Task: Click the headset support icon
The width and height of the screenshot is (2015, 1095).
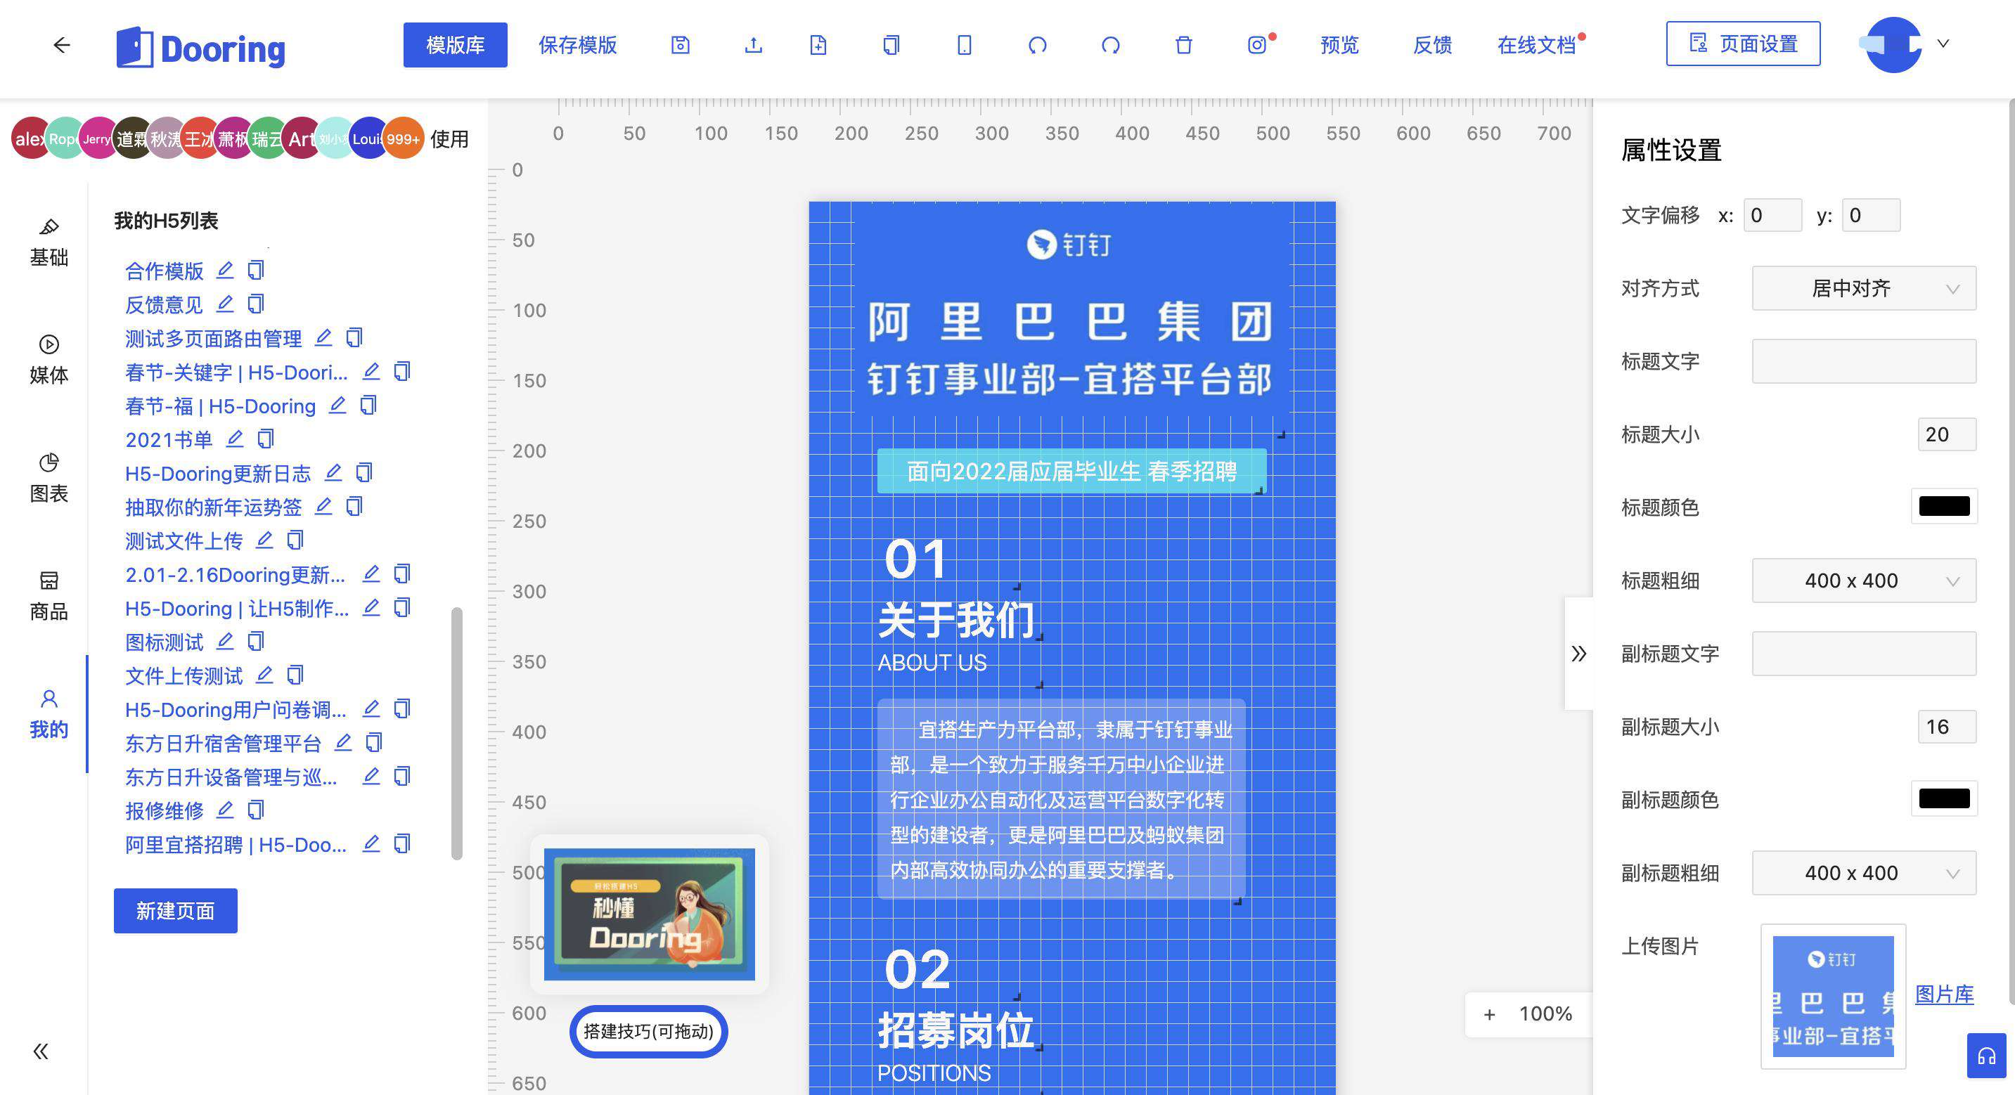Action: (x=1987, y=1056)
